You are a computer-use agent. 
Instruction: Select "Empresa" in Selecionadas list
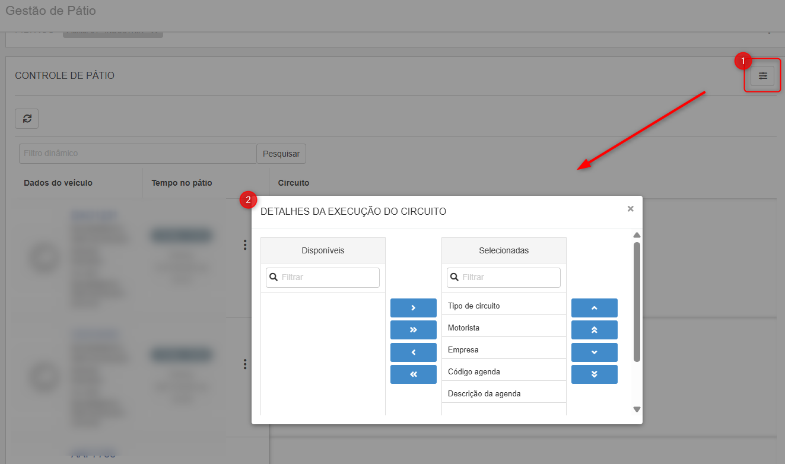(x=504, y=349)
